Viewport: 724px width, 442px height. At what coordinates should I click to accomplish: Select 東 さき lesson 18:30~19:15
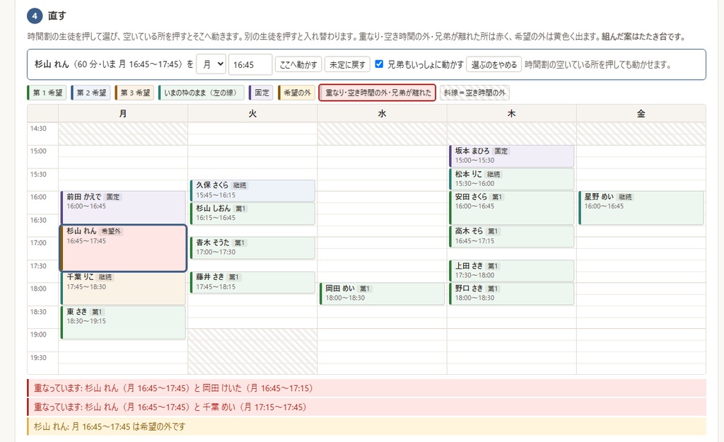click(123, 322)
